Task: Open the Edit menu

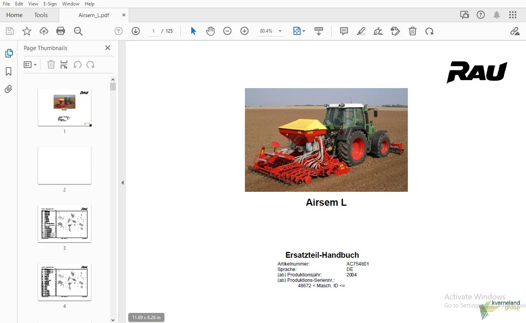Action: click(x=19, y=3)
